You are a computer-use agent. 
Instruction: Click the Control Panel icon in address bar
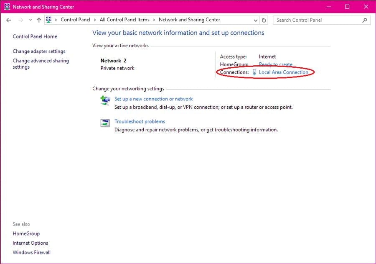[49, 20]
